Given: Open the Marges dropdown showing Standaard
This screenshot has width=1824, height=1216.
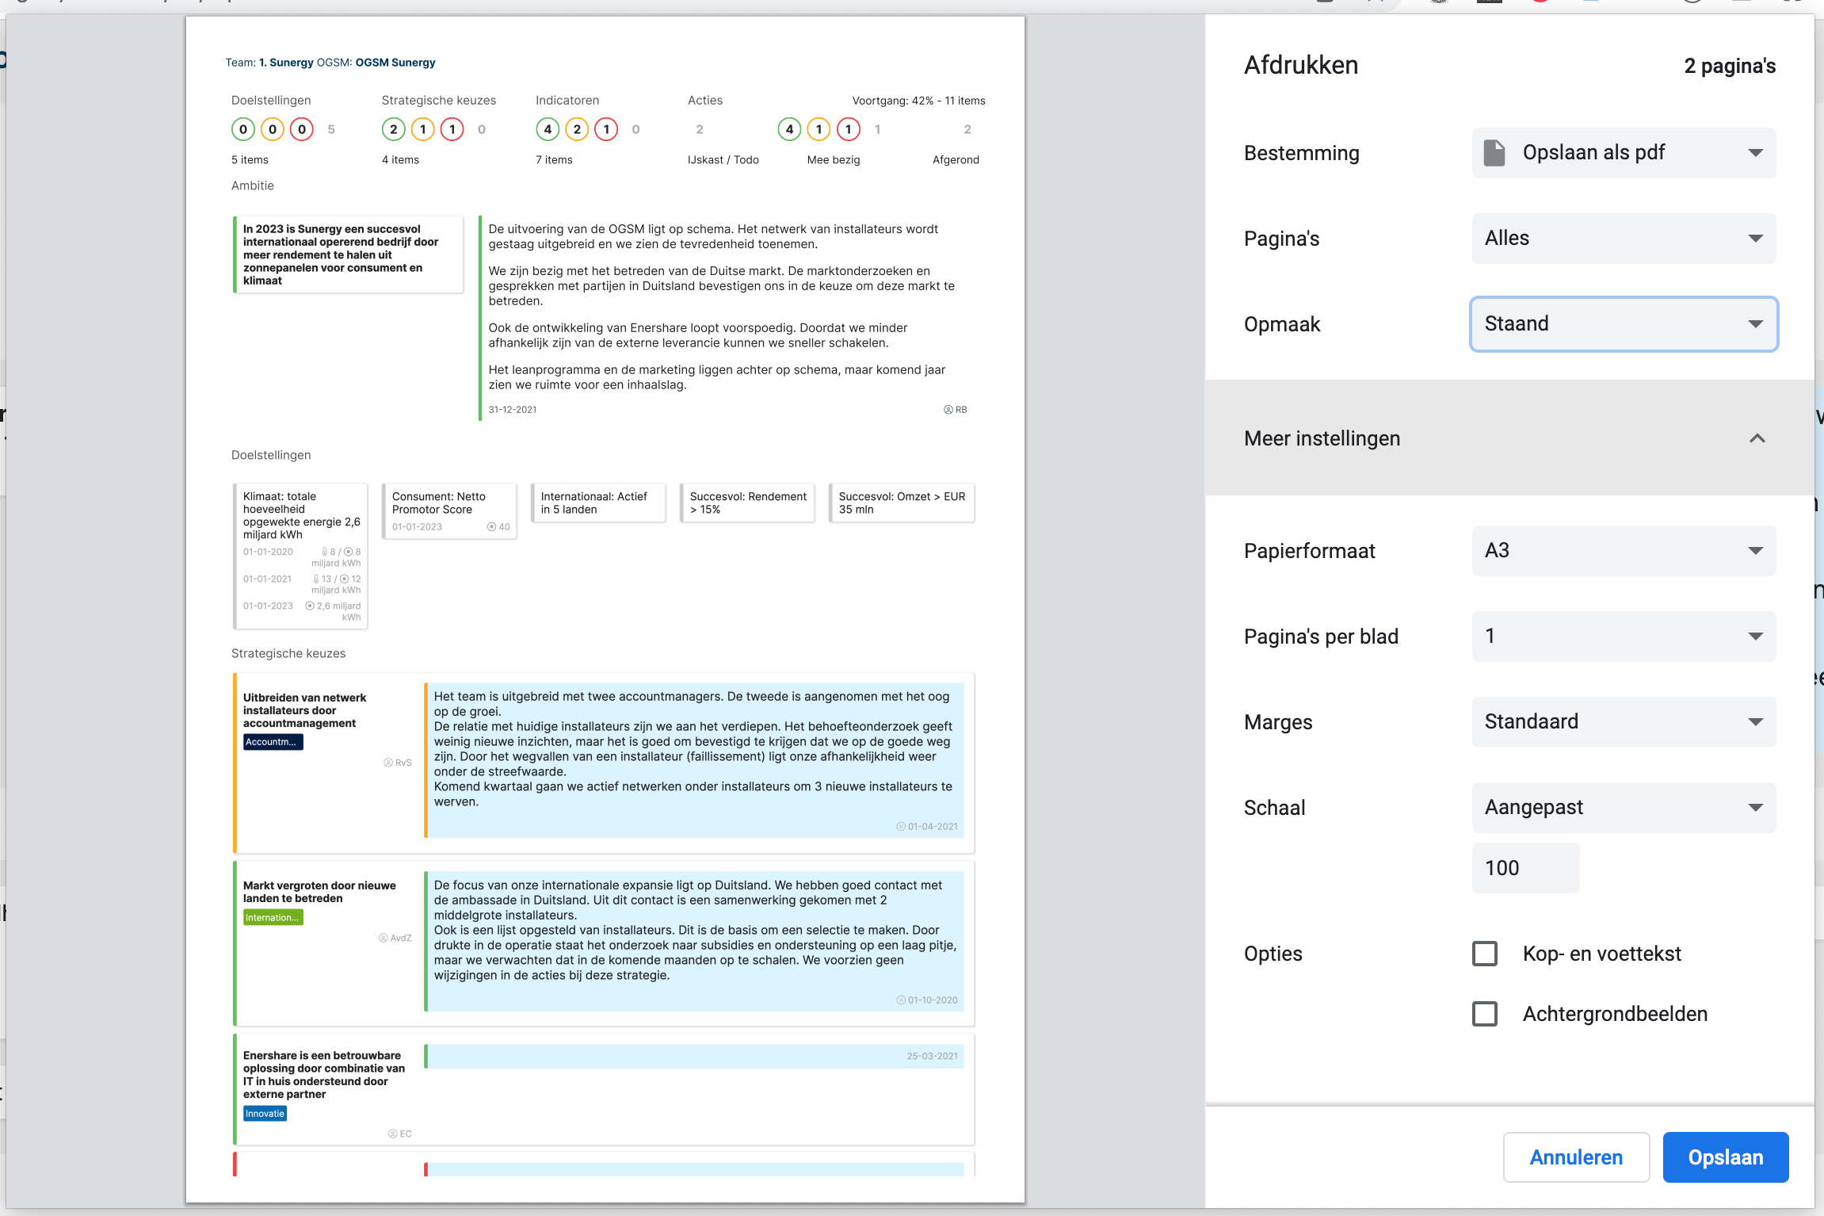Looking at the screenshot, I should 1624,721.
